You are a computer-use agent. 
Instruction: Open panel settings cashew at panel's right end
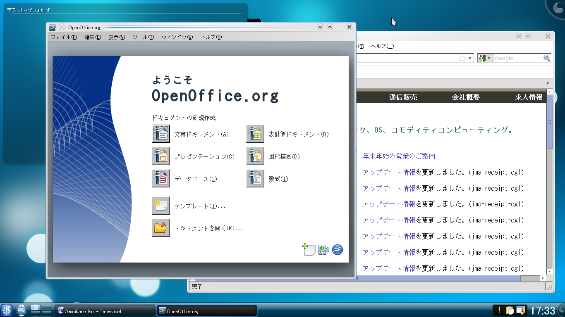tap(561, 310)
